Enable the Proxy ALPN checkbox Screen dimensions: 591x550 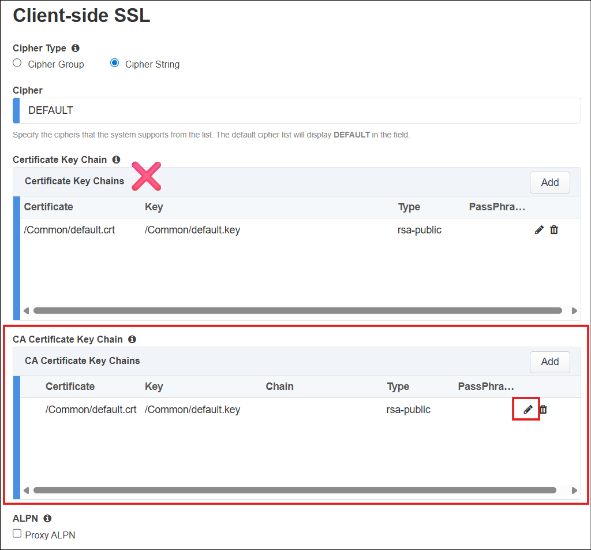click(17, 533)
